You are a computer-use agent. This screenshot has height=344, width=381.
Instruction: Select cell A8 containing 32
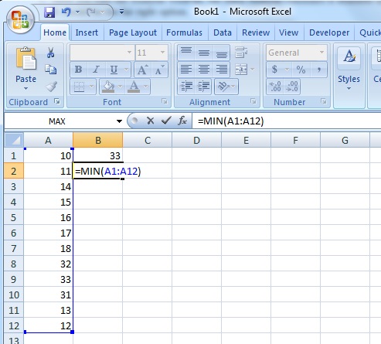[x=48, y=264]
